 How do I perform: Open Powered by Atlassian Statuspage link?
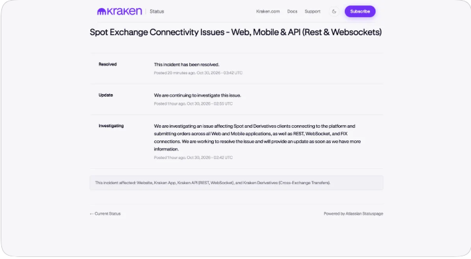tap(353, 214)
